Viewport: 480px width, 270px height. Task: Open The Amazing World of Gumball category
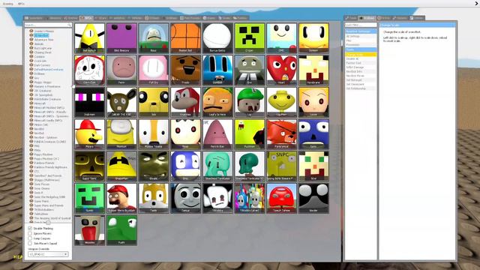pos(52,218)
